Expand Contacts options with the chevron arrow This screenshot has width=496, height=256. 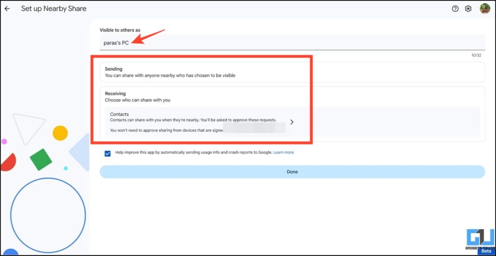(292, 122)
